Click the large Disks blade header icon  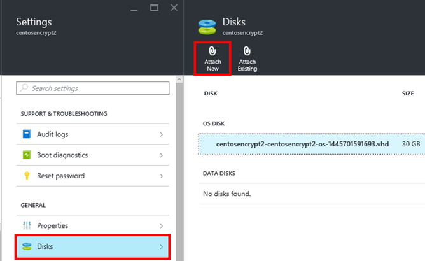point(207,27)
